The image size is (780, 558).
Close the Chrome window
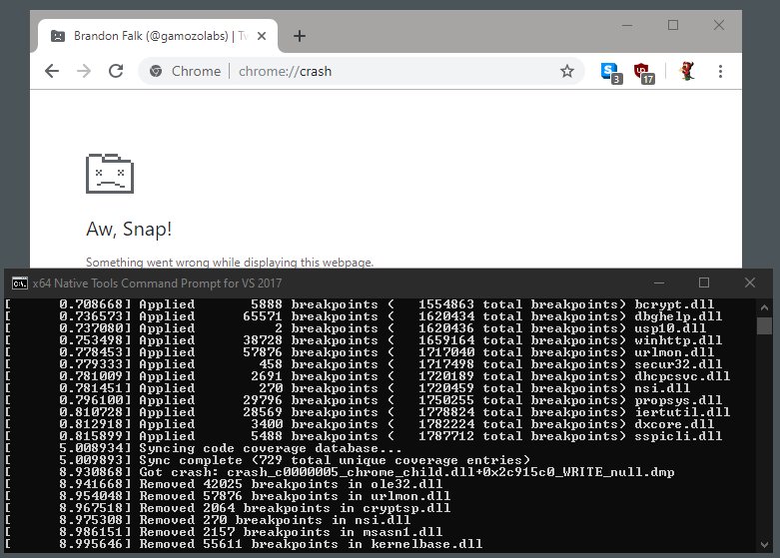click(719, 25)
